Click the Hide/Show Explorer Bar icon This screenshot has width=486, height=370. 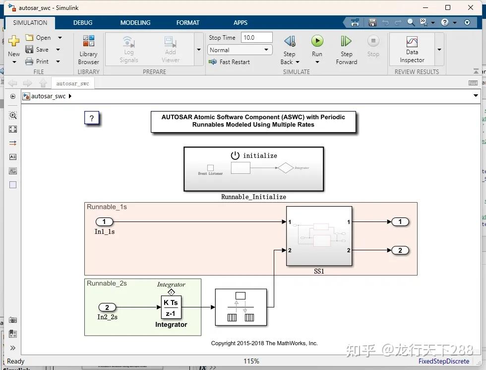pyautogui.click(x=13, y=96)
